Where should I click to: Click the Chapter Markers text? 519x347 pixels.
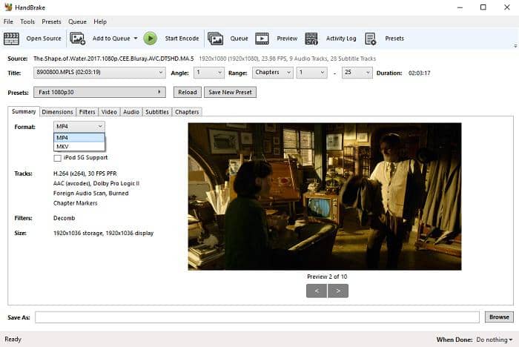click(x=76, y=203)
